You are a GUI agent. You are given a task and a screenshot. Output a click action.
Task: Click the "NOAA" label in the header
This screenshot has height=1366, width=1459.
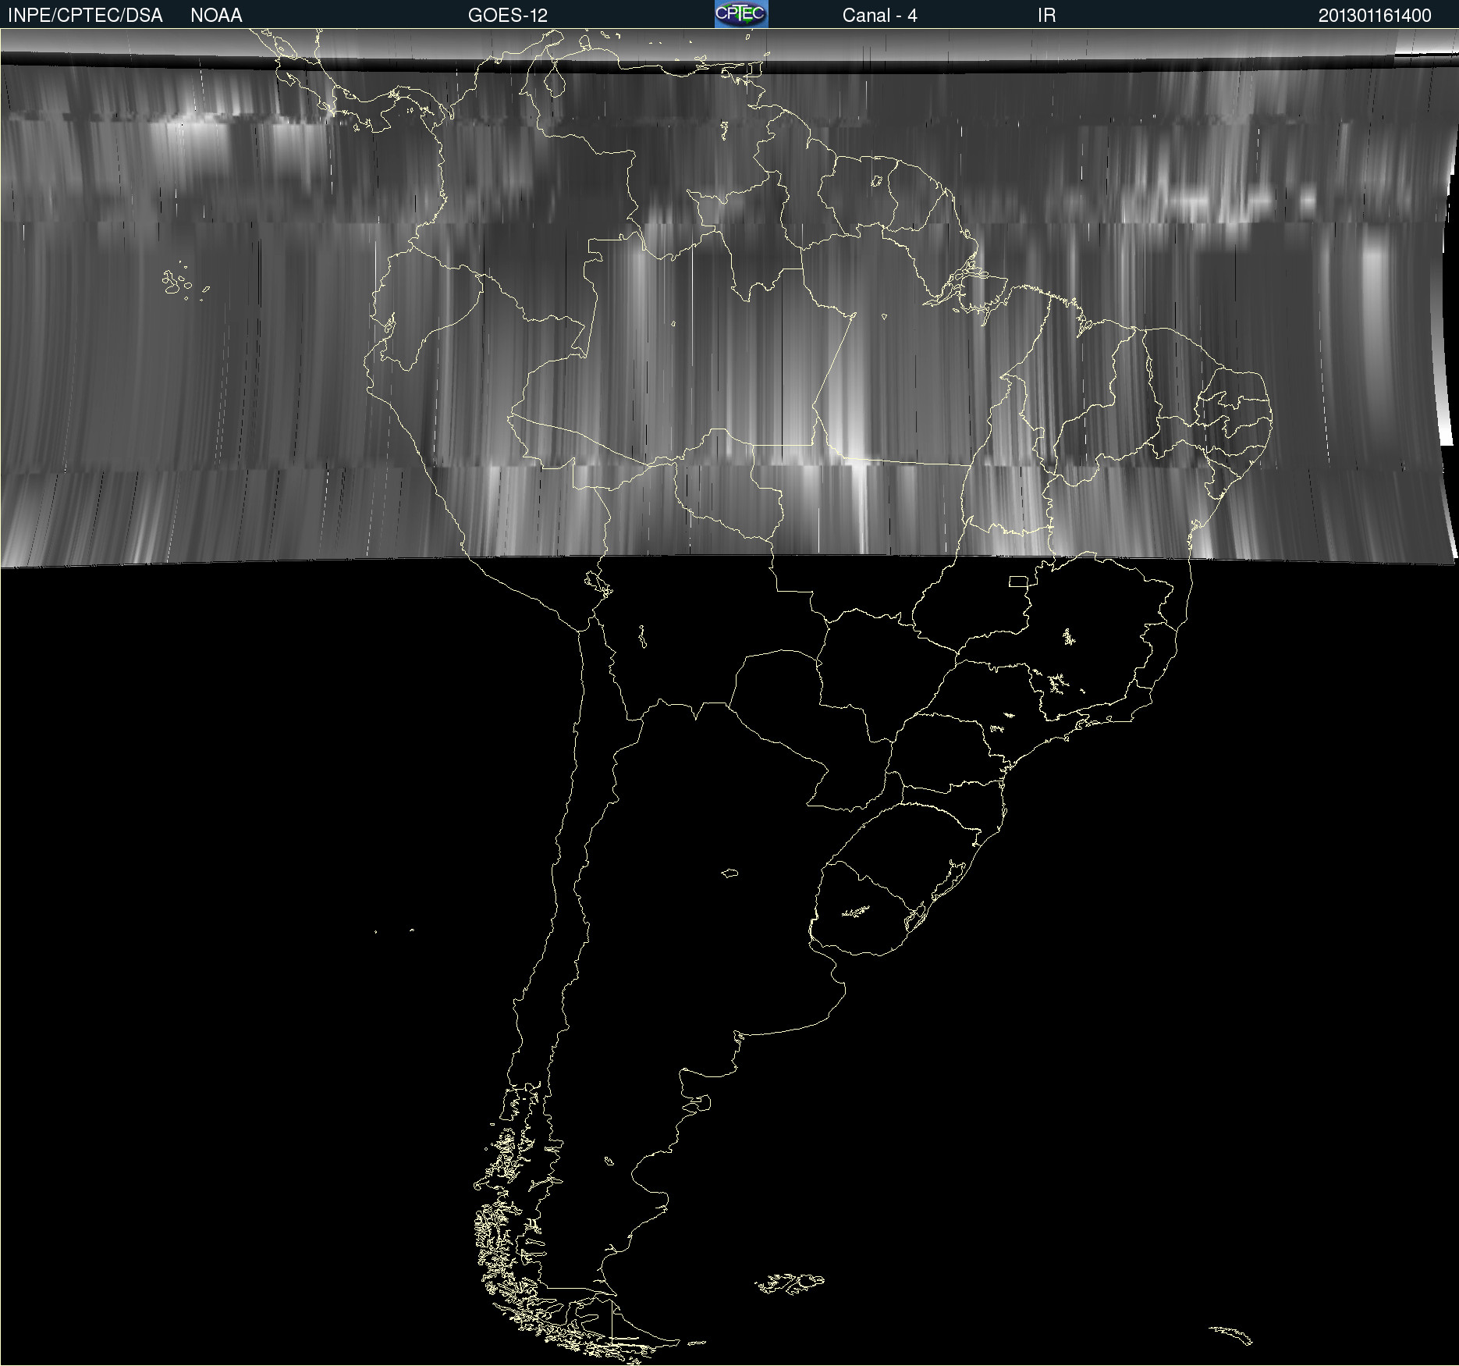[216, 16]
